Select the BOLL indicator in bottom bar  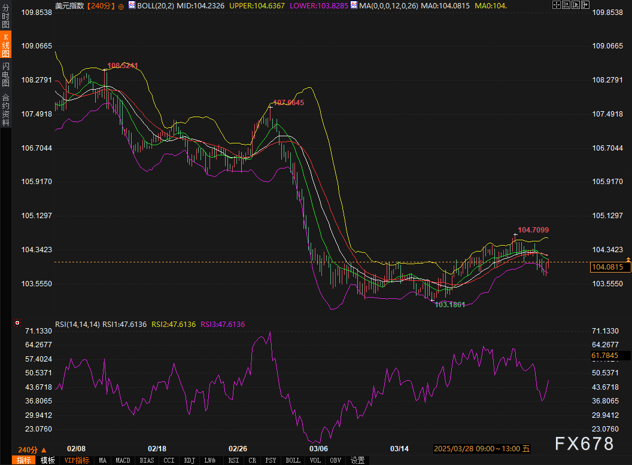pos(293,460)
